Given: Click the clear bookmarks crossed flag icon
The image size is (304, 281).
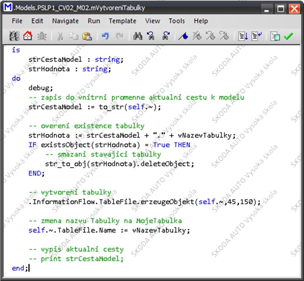Looking at the screenshot, I should pos(197,36).
